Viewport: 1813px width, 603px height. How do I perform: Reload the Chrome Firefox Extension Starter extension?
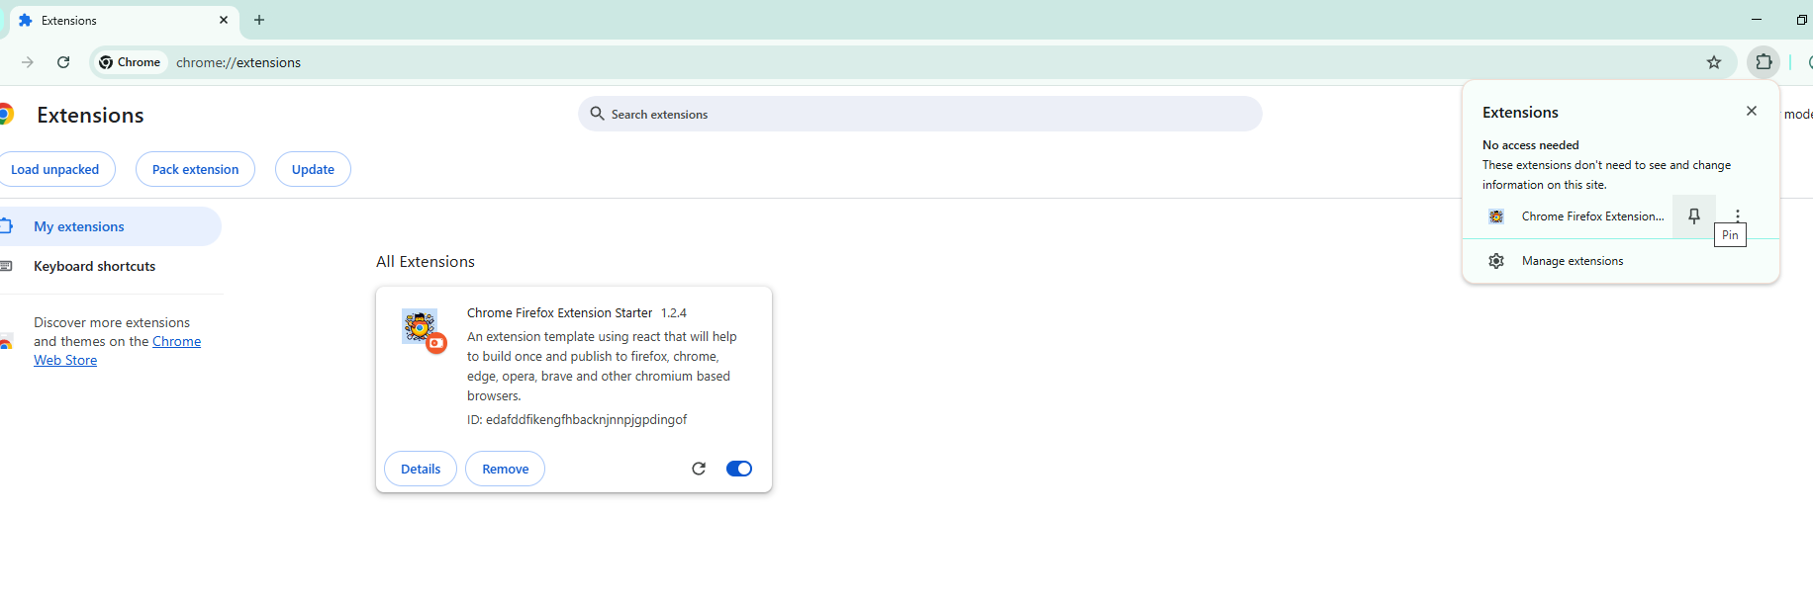699,469
